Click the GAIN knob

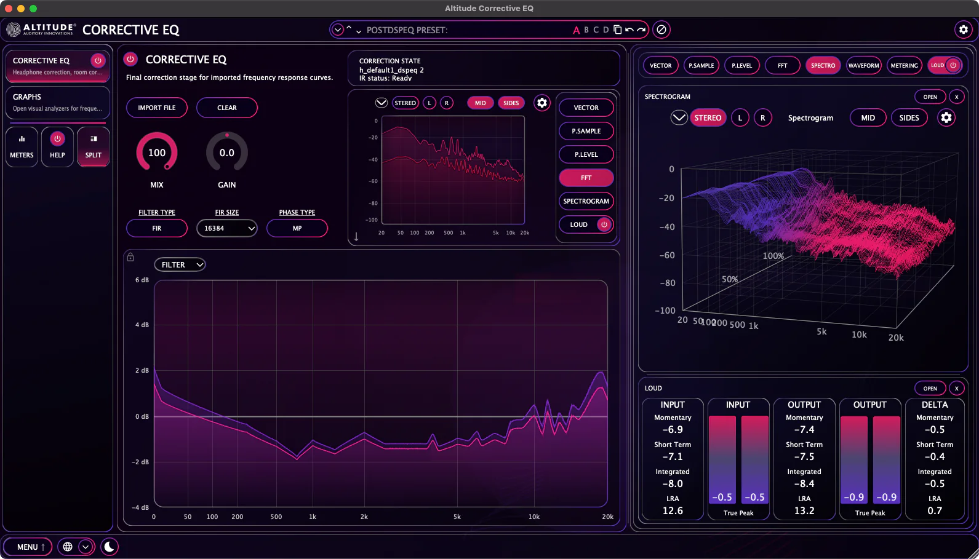(x=227, y=153)
